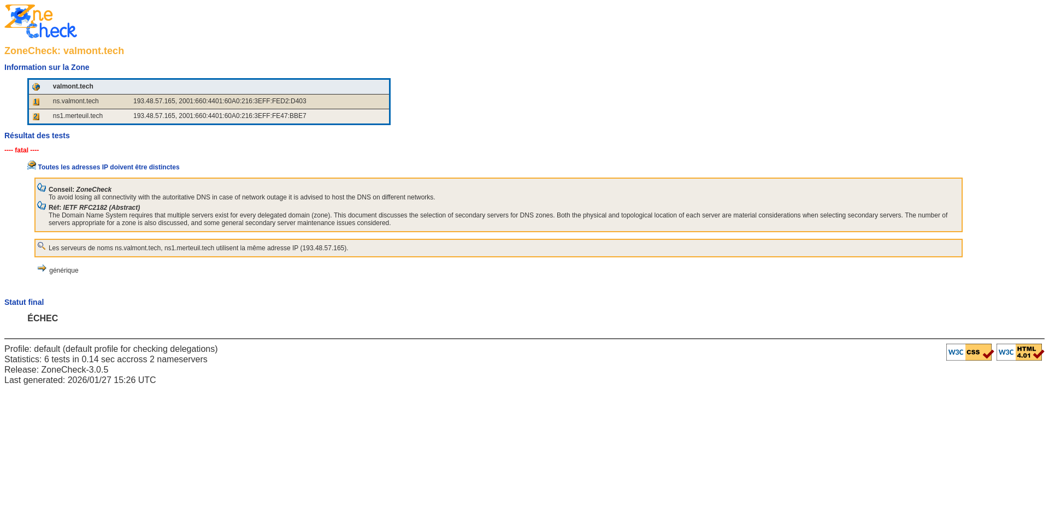
Task: Select the ns1.merteuil.tech nameserver cell
Action: [x=78, y=116]
